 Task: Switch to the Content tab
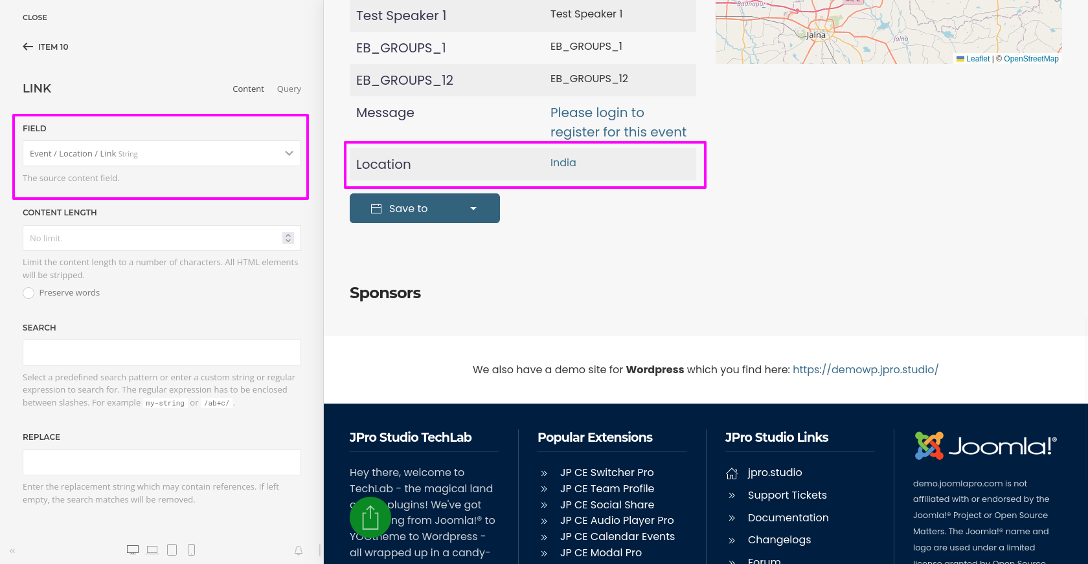pyautogui.click(x=248, y=89)
